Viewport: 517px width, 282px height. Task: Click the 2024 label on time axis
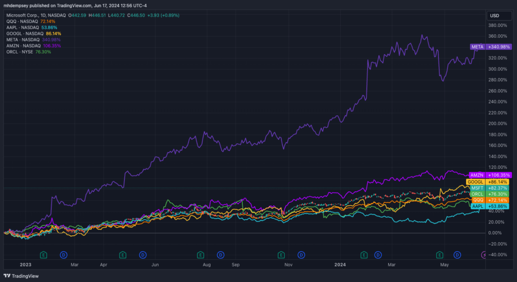(x=340, y=264)
